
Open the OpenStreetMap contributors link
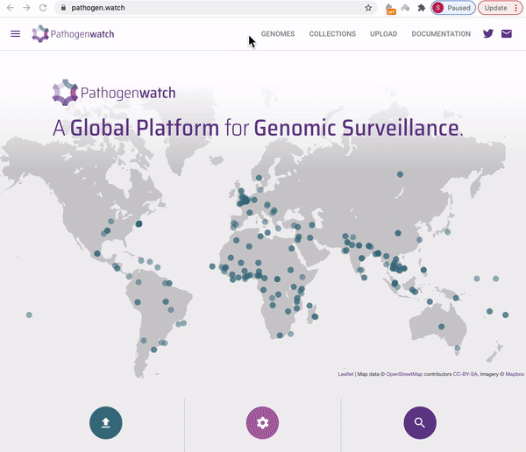pos(404,374)
